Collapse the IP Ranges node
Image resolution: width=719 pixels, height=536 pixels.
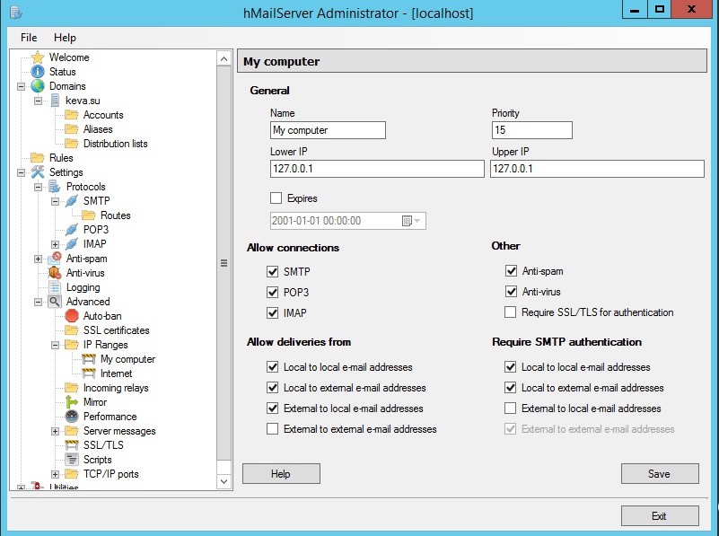(x=55, y=345)
